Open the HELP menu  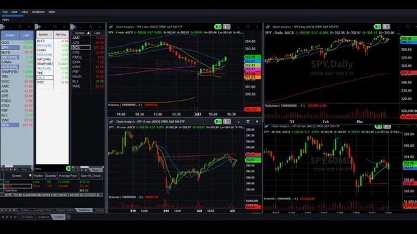[x=51, y=12]
